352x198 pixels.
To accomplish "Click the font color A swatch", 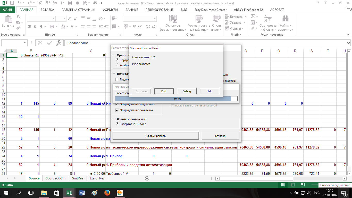I will [x=72, y=27].
